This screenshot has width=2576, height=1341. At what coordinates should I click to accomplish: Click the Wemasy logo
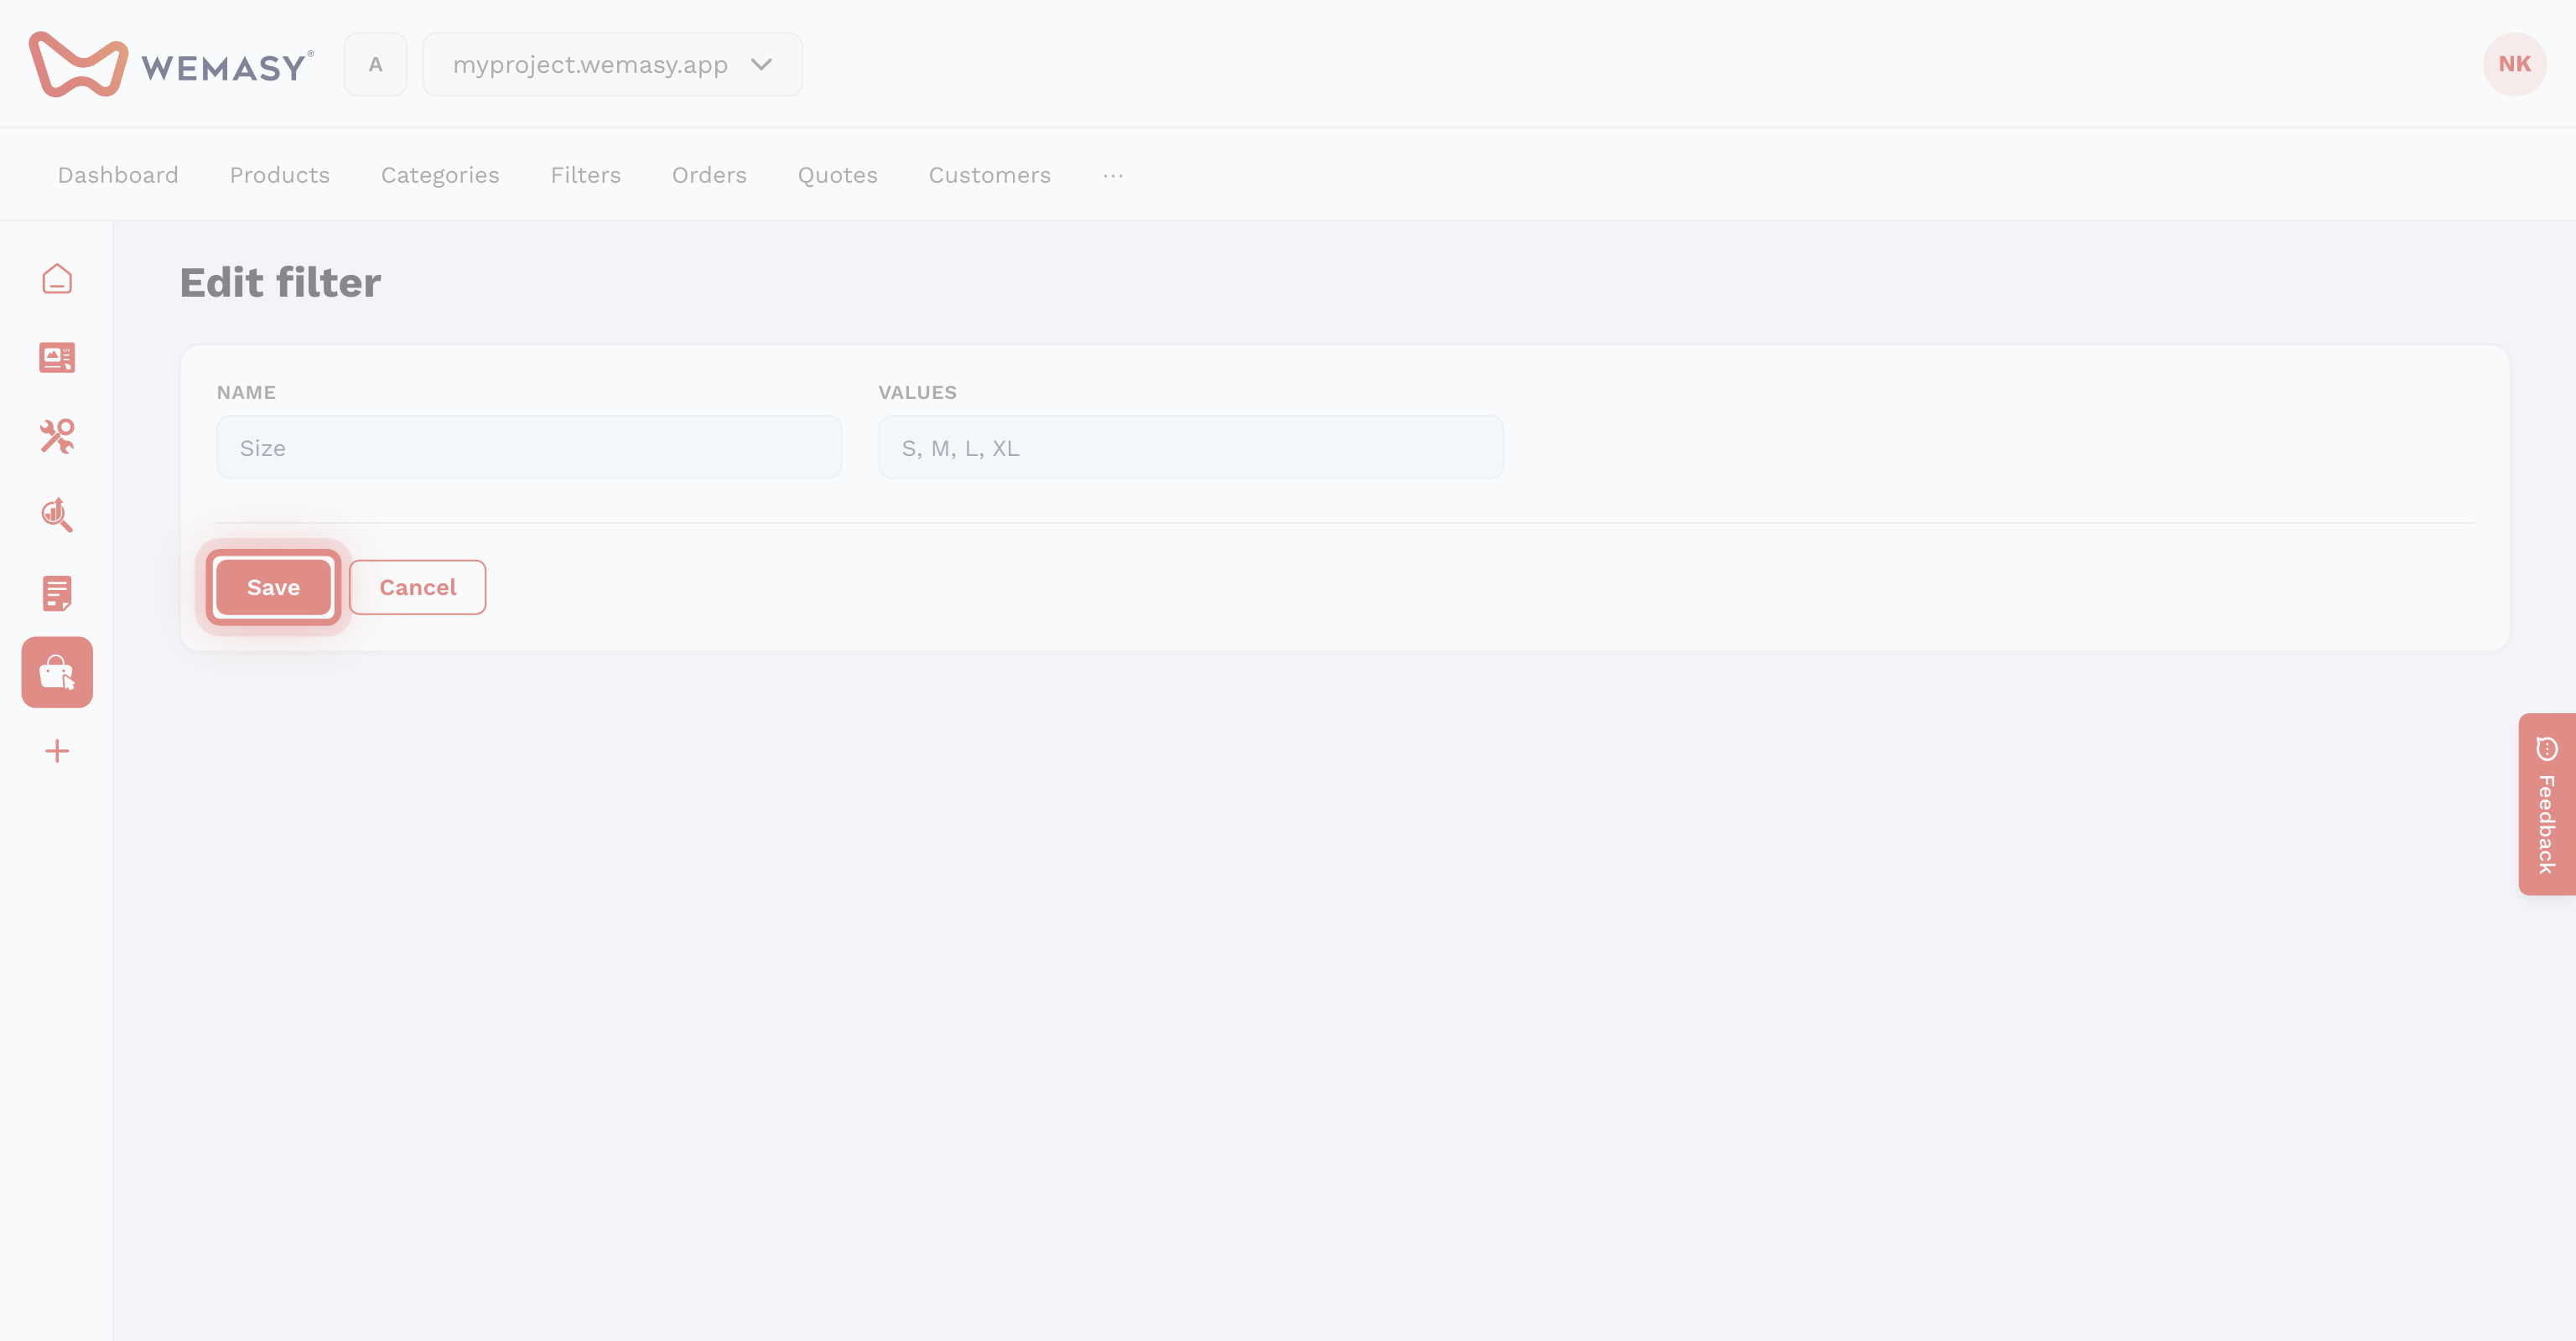(x=171, y=64)
